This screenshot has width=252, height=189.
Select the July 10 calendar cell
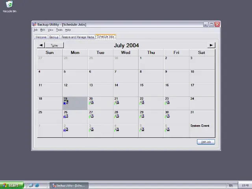coord(202,76)
